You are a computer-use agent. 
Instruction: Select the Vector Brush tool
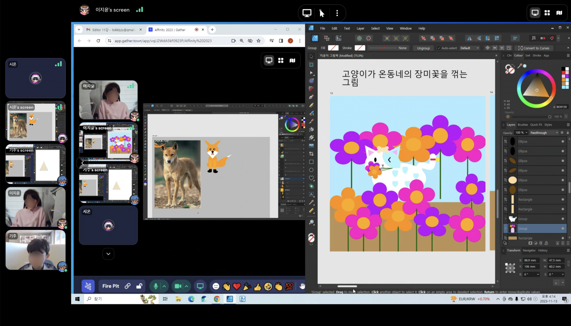[311, 113]
